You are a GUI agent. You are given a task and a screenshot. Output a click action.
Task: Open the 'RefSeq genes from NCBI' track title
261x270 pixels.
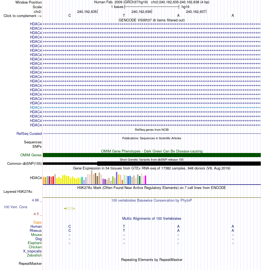tap(152, 130)
